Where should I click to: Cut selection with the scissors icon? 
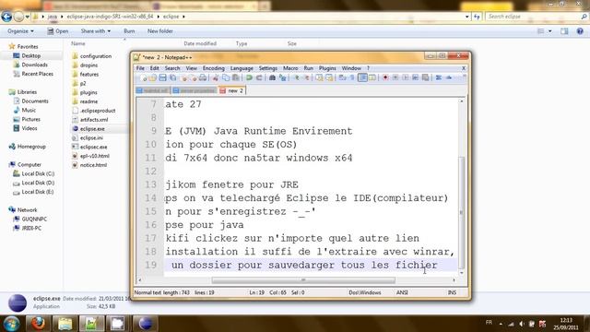click(x=215, y=77)
